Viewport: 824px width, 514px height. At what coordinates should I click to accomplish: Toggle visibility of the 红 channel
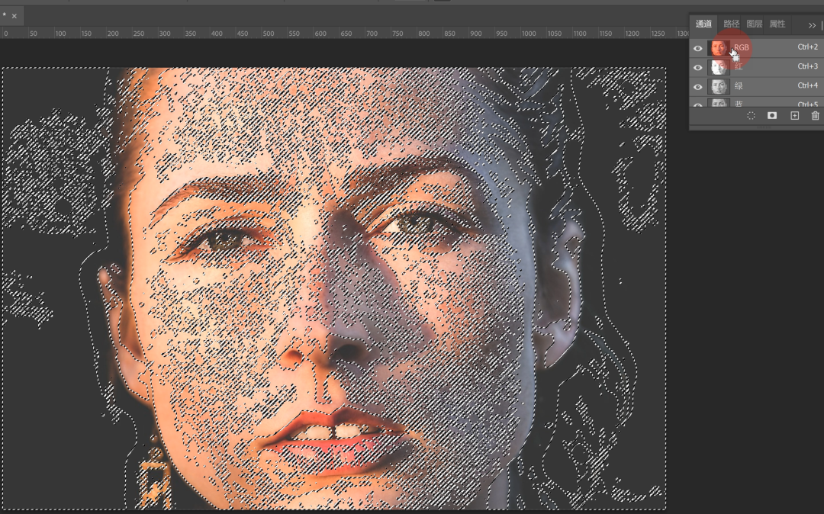[698, 67]
